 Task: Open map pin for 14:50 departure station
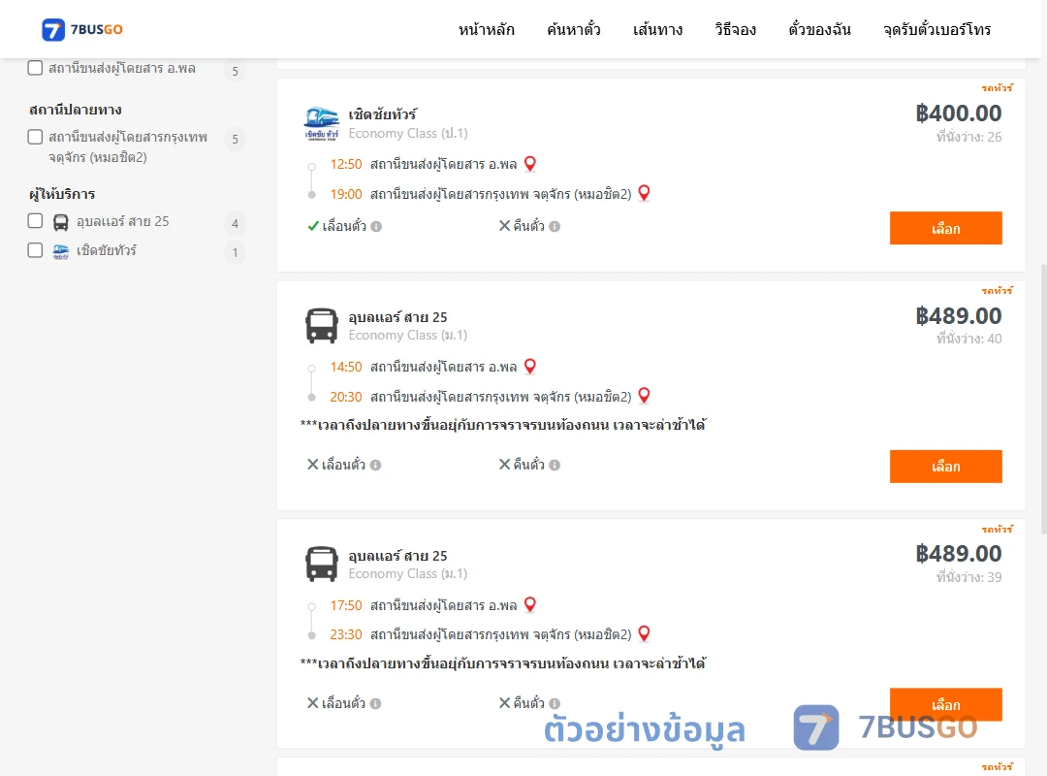(530, 367)
